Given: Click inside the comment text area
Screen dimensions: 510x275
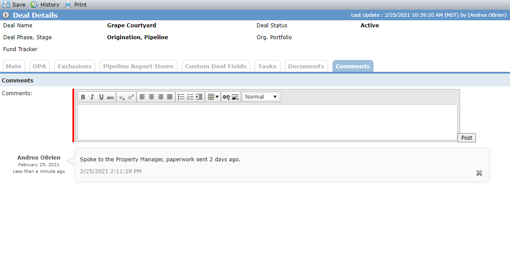Looking at the screenshot, I should coord(267,122).
